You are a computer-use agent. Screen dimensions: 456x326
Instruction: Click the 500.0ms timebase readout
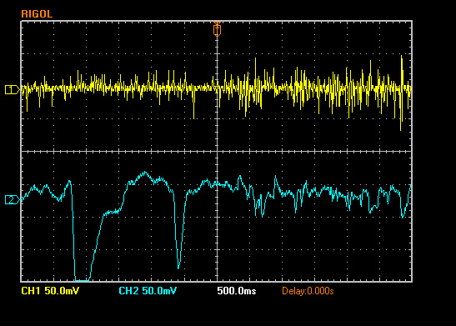click(237, 291)
